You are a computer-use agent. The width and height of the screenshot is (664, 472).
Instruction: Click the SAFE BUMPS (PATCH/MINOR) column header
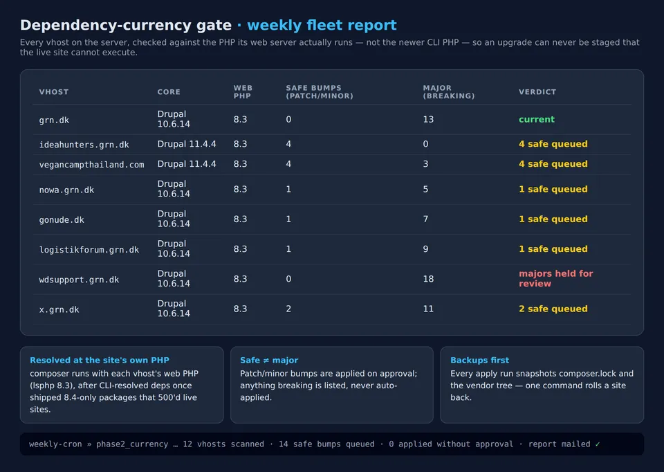click(320, 92)
